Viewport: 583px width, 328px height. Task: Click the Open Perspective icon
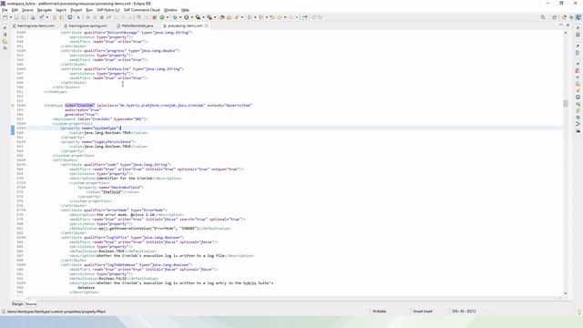pyautogui.click(x=555, y=17)
